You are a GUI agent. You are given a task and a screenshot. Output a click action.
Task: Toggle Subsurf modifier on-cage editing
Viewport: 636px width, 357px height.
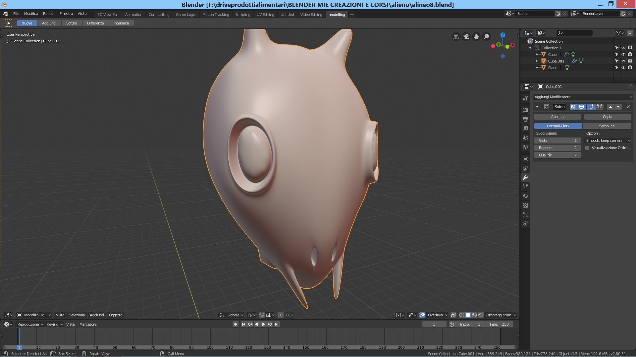[x=600, y=107]
